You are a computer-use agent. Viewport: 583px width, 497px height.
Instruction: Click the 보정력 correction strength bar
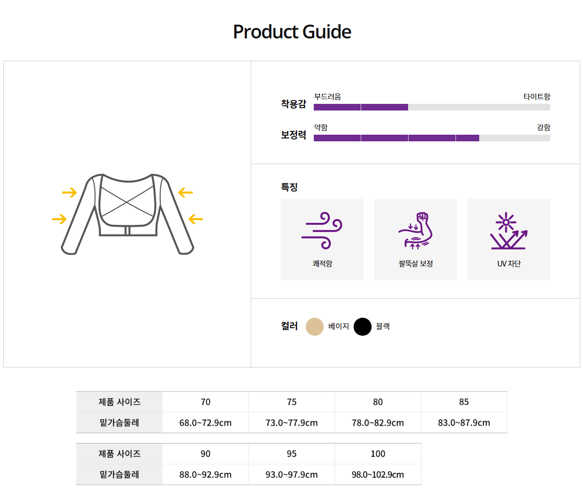432,138
